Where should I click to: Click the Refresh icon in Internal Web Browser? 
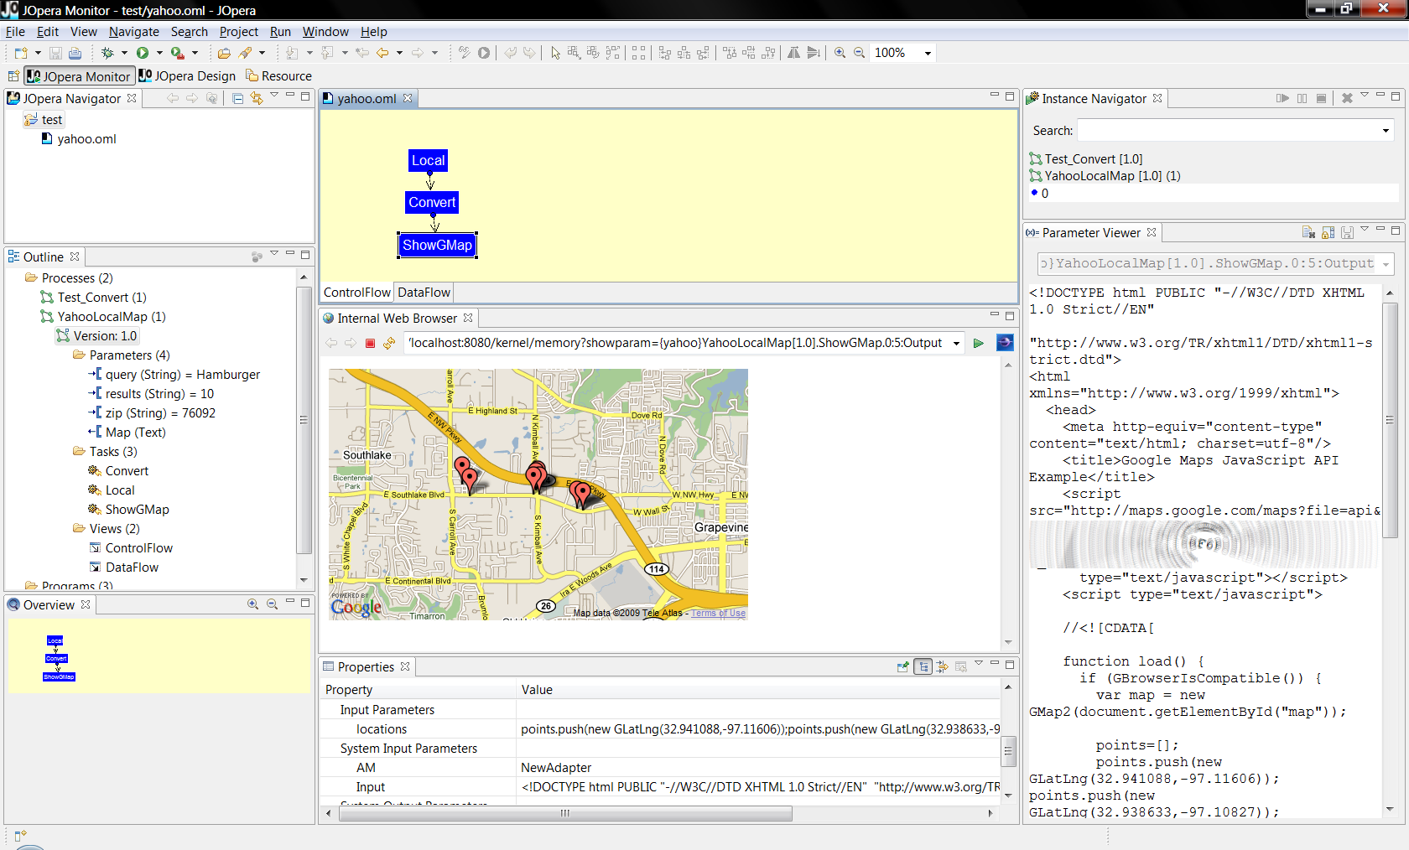click(x=389, y=343)
